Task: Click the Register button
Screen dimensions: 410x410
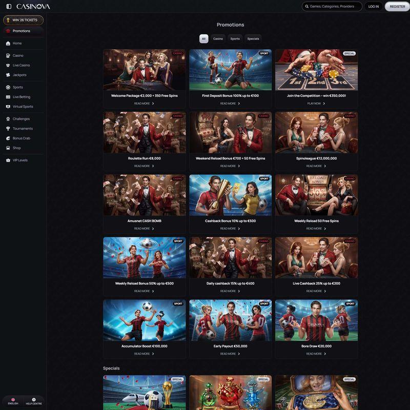Action: click(x=397, y=6)
